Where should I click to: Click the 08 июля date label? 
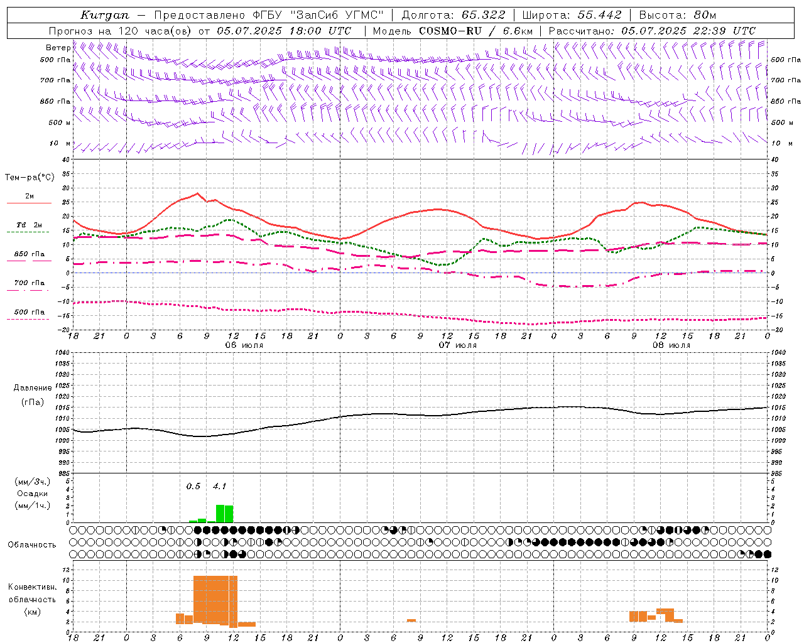671,345
